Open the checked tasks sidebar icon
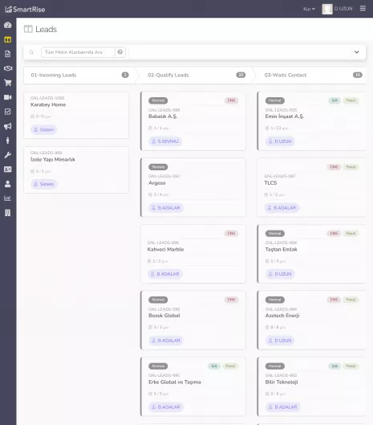Screen dimensions: 373x425 tap(8, 112)
